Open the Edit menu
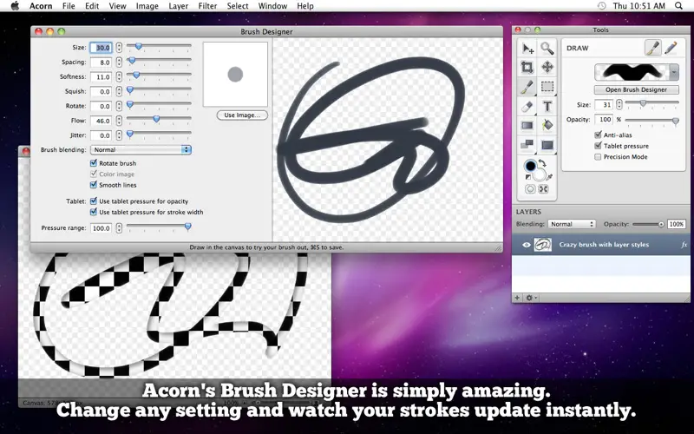This screenshot has width=694, height=434. [92, 6]
